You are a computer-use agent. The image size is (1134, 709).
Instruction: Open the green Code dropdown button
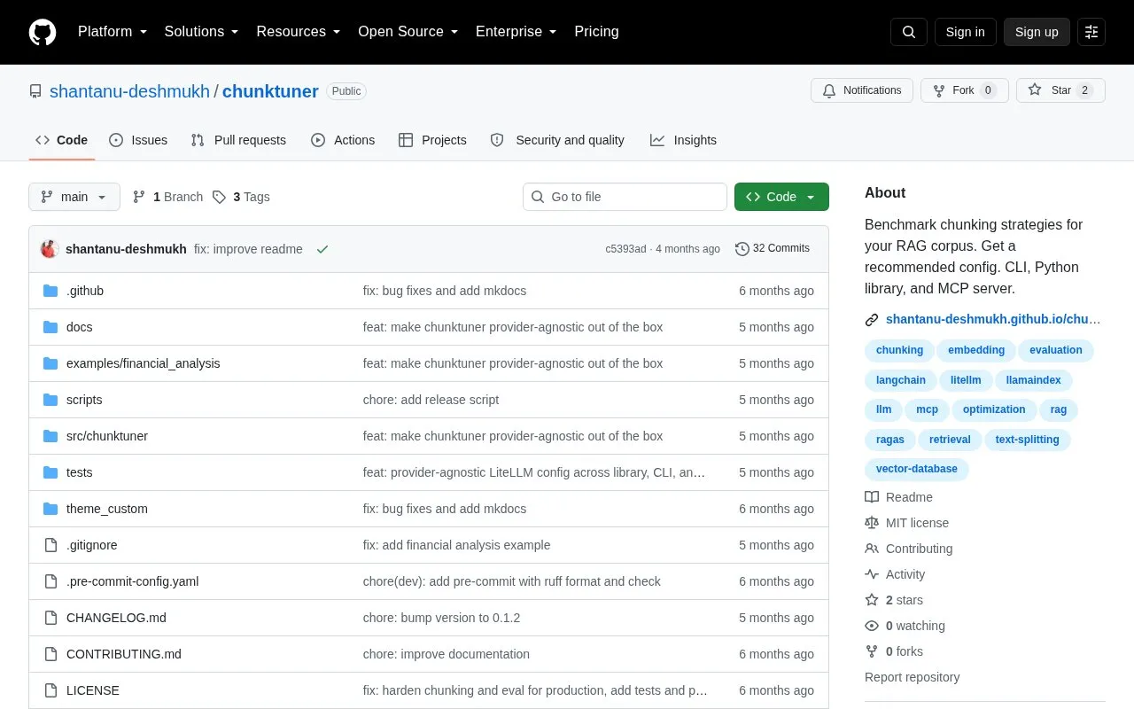tap(781, 197)
